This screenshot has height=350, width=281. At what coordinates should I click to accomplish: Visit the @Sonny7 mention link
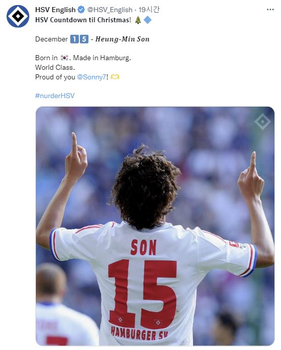[x=91, y=77]
